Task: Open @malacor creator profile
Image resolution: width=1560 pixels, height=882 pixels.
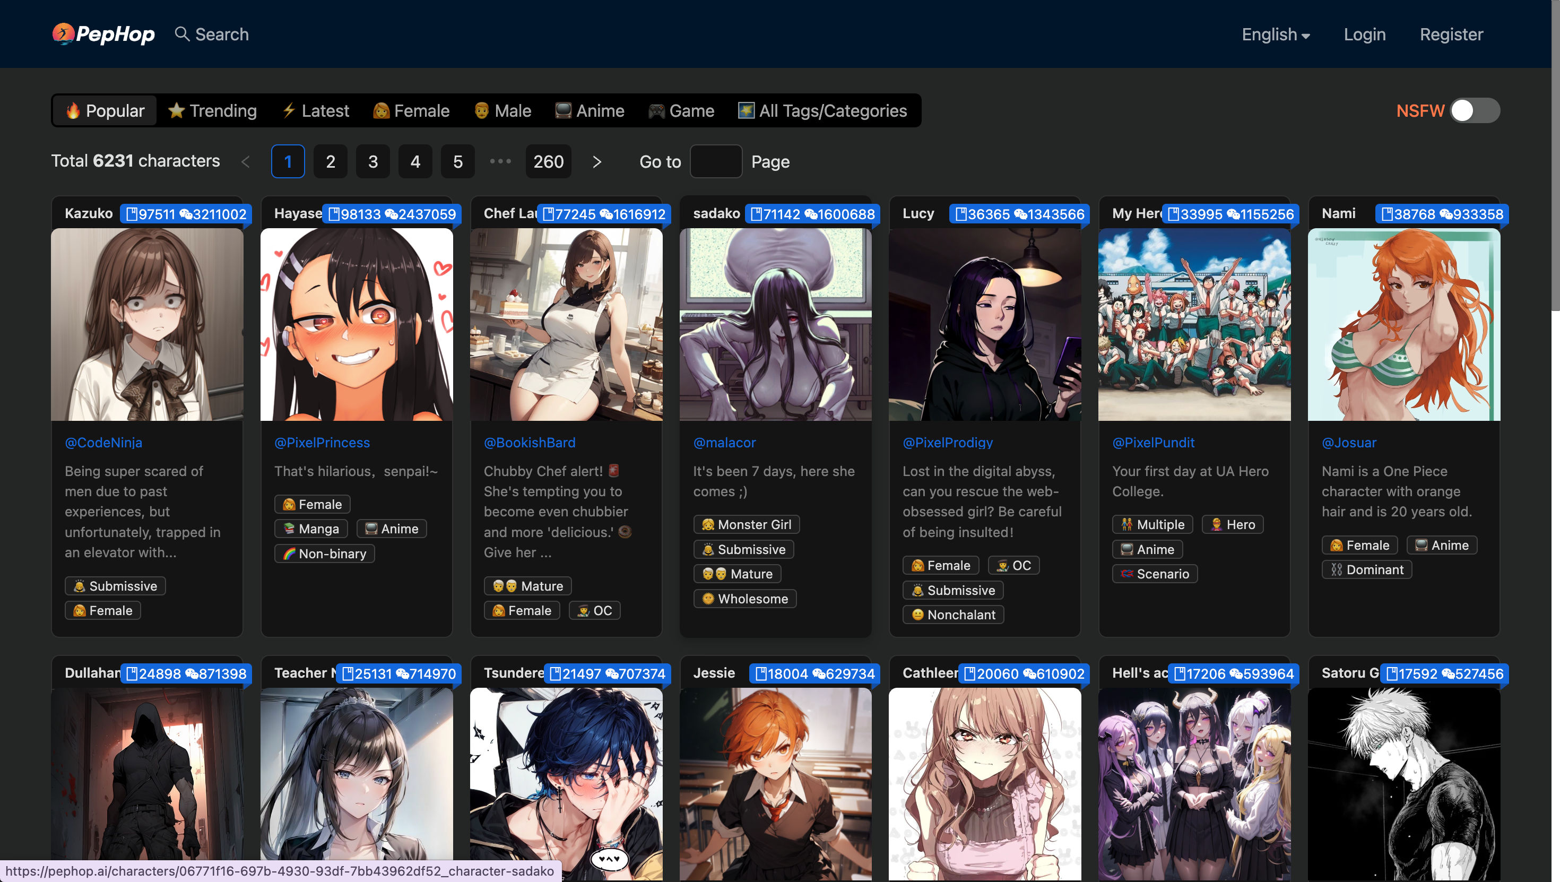Action: 725,443
